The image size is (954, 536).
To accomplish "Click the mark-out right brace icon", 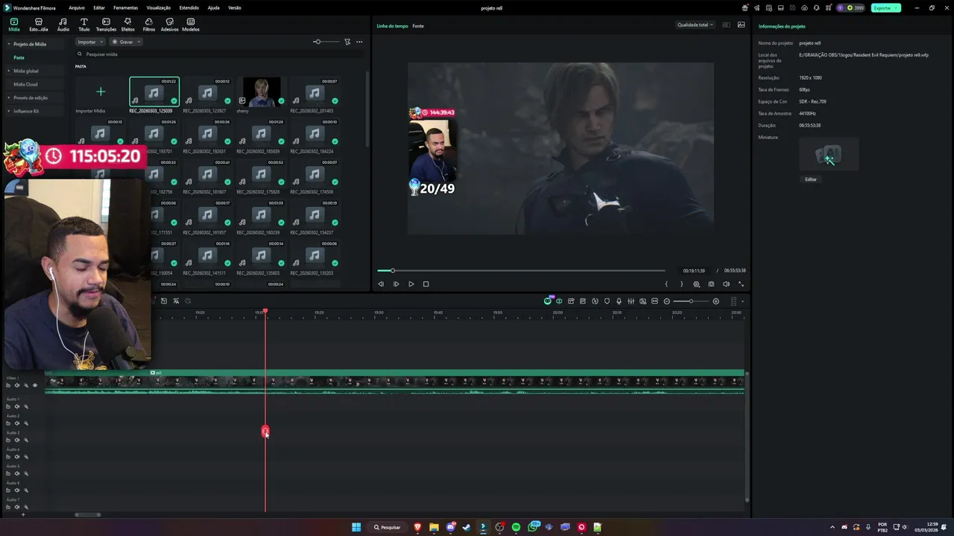I will (681, 284).
